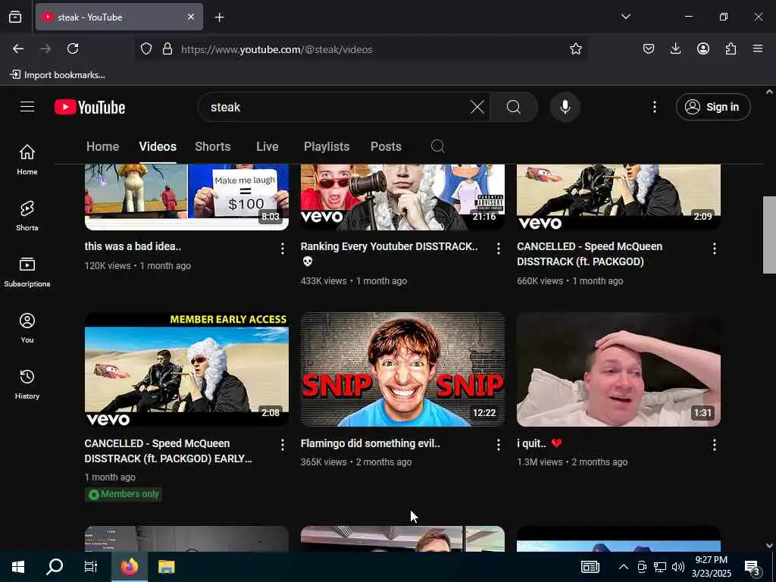The height and width of the screenshot is (582, 776).
Task: Open Shorts in the left sidebar
Action: pyautogui.click(x=27, y=216)
